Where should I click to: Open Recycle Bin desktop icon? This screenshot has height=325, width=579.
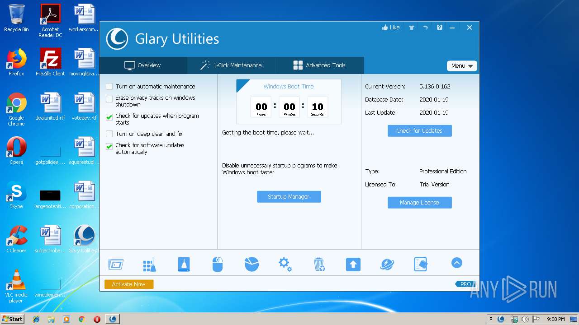pyautogui.click(x=16, y=18)
